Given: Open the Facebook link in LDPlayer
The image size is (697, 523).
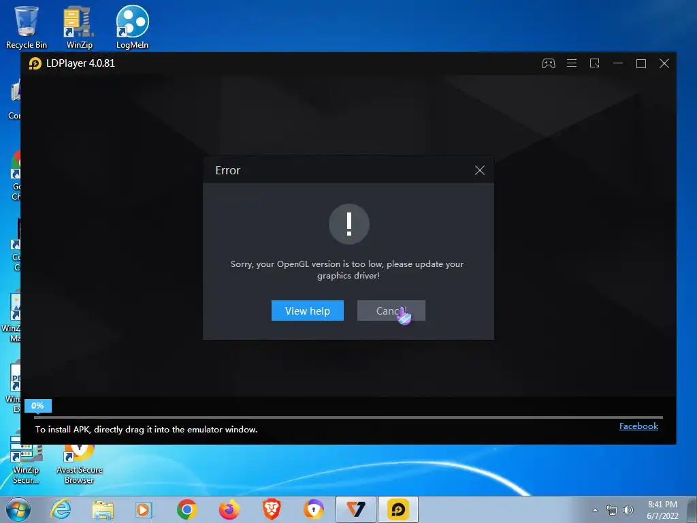Looking at the screenshot, I should [x=638, y=426].
